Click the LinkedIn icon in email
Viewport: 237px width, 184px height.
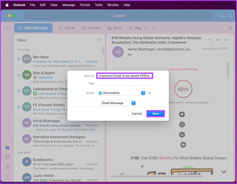(182, 134)
